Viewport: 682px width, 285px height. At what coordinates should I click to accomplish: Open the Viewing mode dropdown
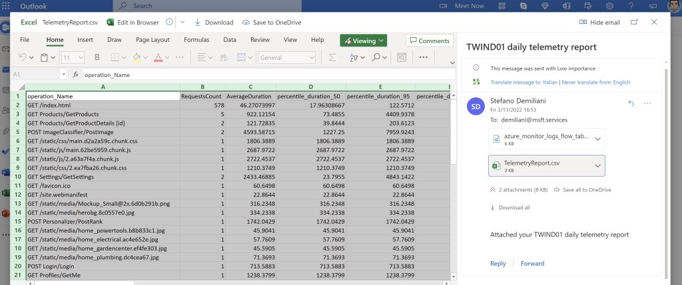(363, 41)
